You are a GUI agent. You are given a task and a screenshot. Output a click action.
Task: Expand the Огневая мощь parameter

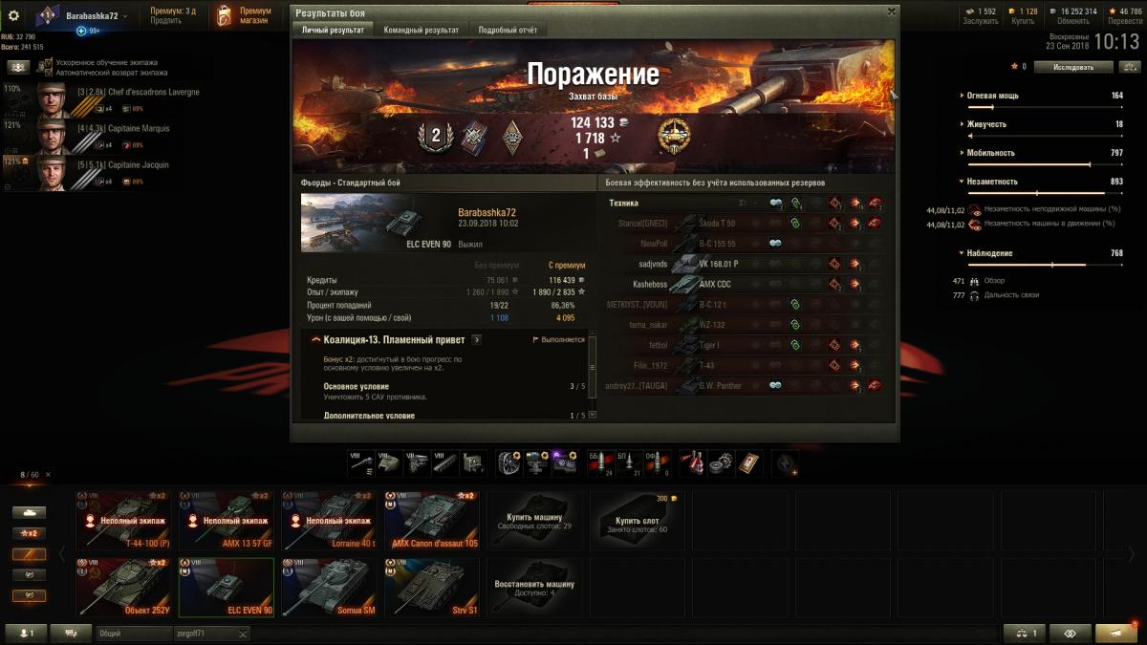[989, 96]
